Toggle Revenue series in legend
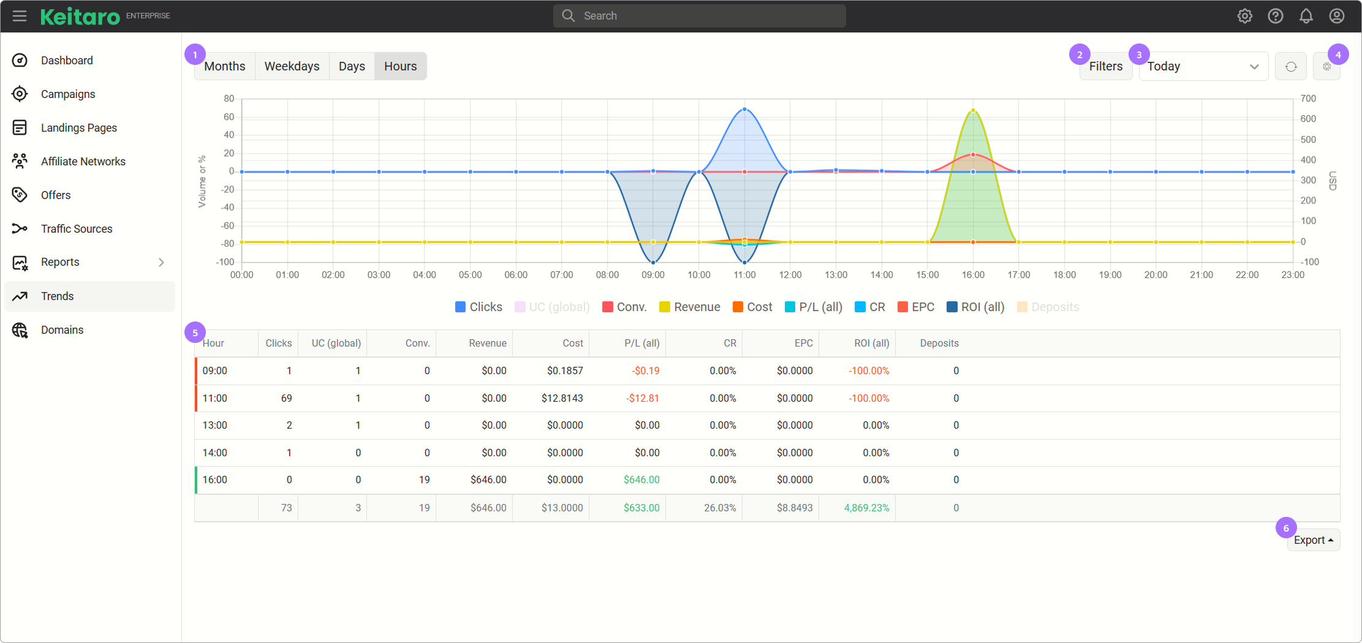Screen dimensions: 1362x643 pos(690,307)
